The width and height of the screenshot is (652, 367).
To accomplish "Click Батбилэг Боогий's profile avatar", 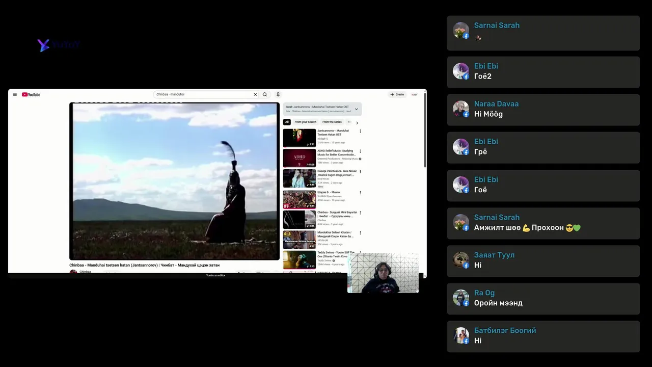I will [x=461, y=335].
